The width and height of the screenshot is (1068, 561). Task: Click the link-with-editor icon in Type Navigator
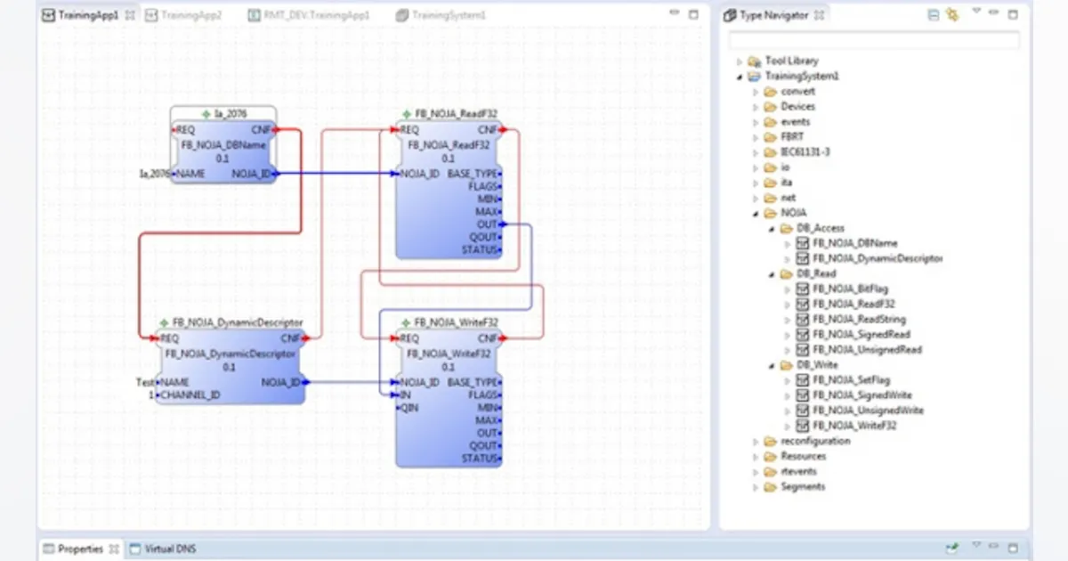tap(952, 15)
